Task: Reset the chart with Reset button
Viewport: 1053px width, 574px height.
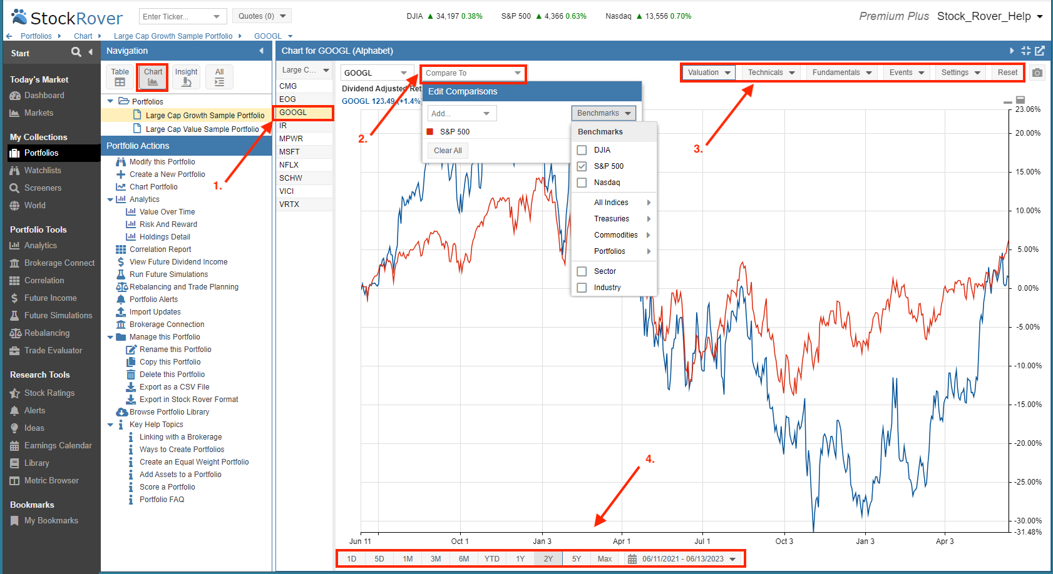Action: coord(1007,73)
